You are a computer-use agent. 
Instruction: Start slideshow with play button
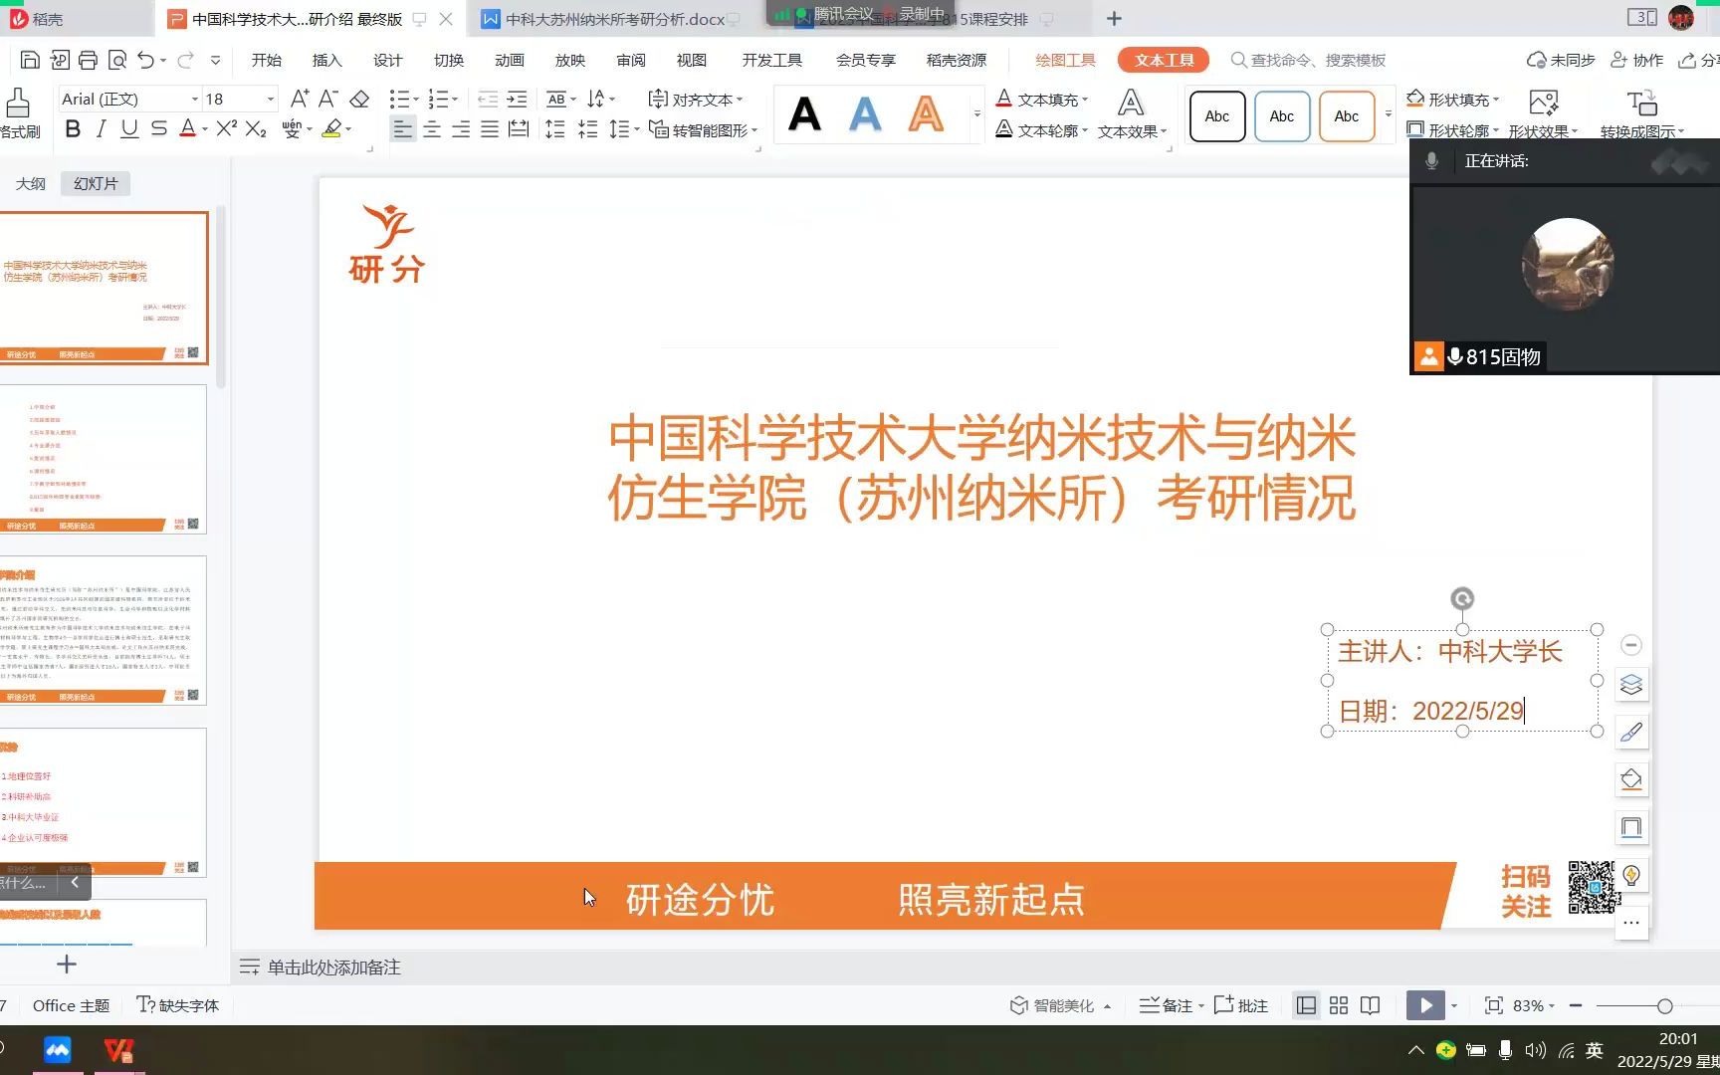(x=1425, y=1005)
